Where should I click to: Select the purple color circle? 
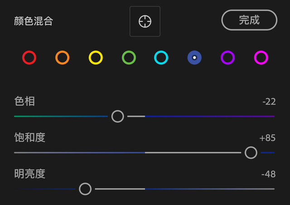click(x=227, y=58)
